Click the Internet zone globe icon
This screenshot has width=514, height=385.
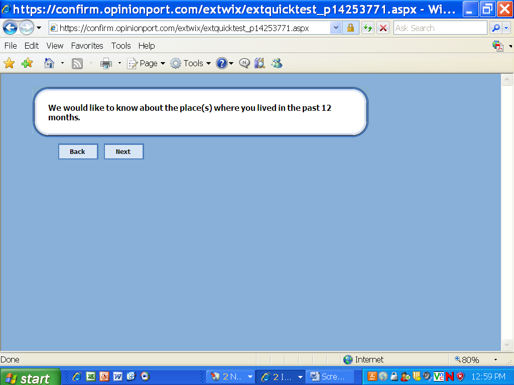(x=348, y=359)
